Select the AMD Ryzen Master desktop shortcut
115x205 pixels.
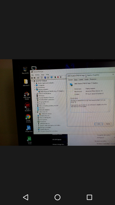click(27, 96)
